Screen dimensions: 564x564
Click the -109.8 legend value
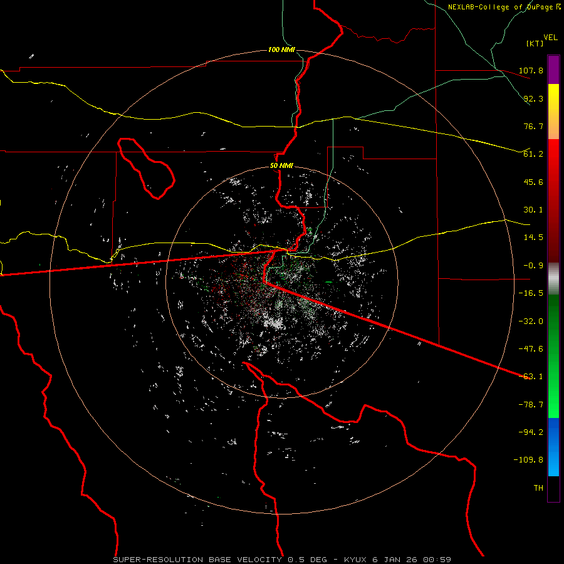(528, 460)
